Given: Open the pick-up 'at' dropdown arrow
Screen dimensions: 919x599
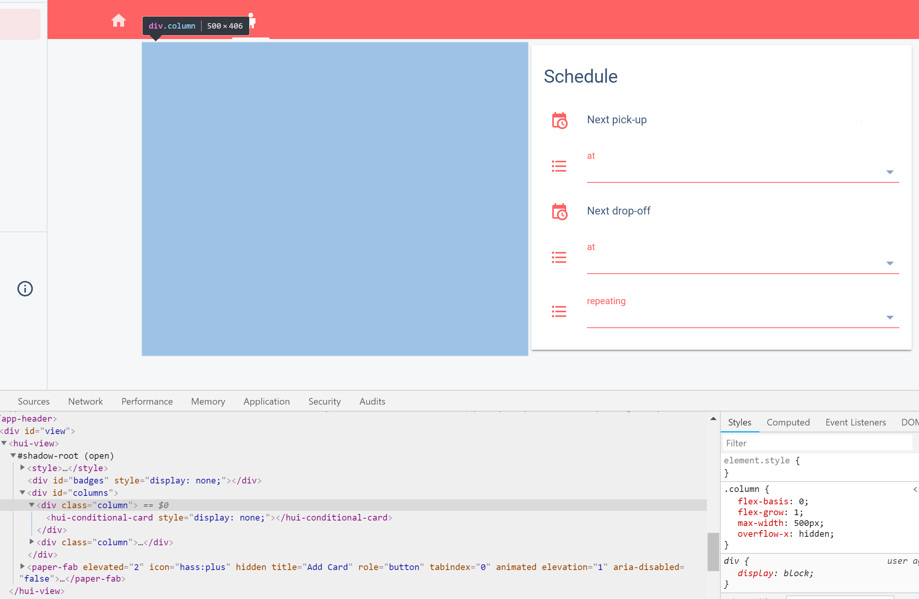Looking at the screenshot, I should click(890, 172).
